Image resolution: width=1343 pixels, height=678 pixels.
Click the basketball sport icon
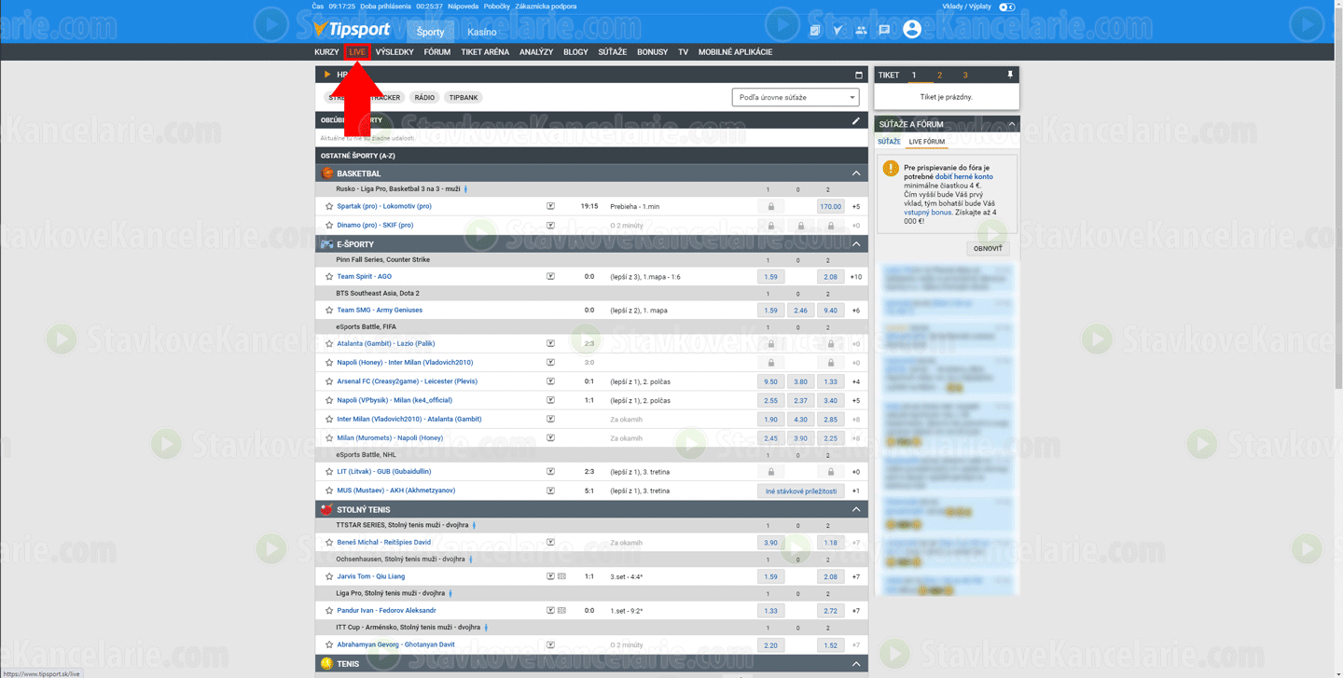pyautogui.click(x=326, y=173)
